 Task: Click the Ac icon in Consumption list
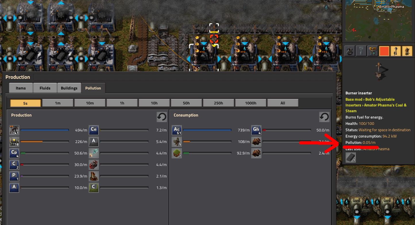(x=177, y=130)
